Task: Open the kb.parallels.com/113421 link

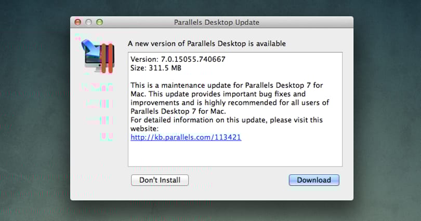Action: pos(186,137)
